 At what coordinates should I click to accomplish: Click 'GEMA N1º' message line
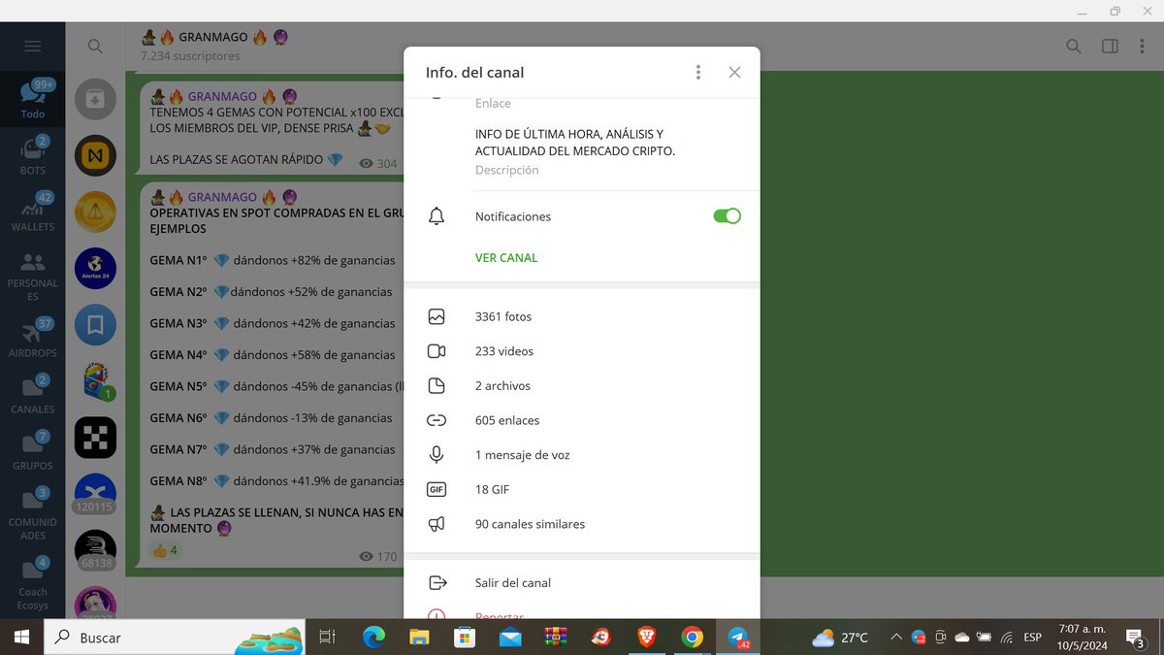(x=273, y=260)
